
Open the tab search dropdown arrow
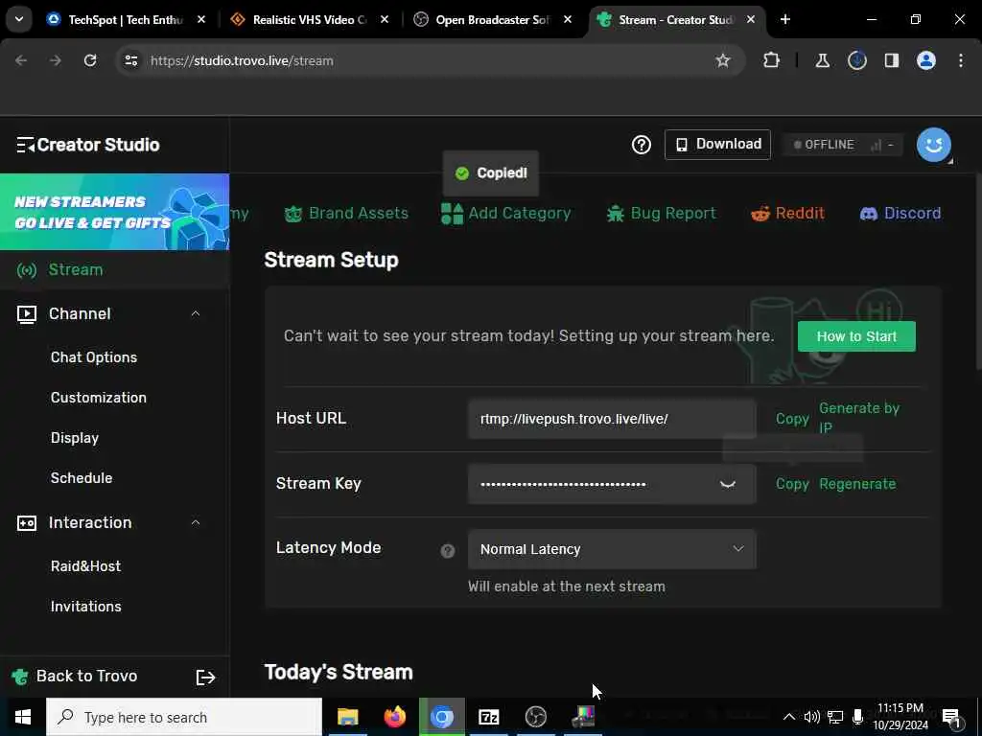pos(19,19)
